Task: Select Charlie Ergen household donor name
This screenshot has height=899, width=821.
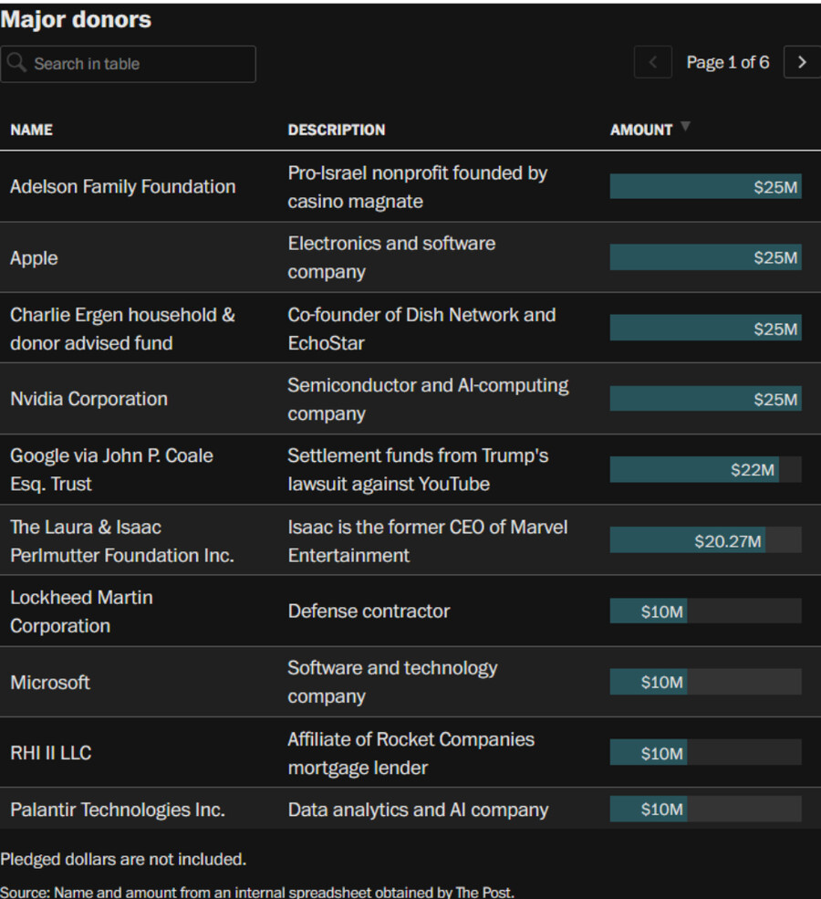Action: point(122,329)
